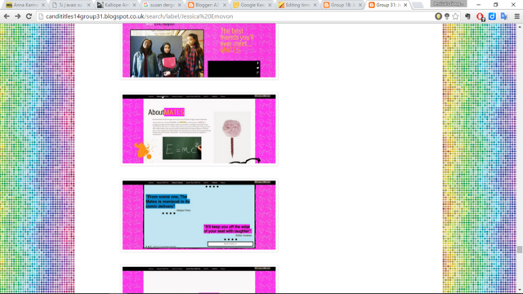Open the partially visible bottom screenshot
The height and width of the screenshot is (294, 523).
(x=199, y=280)
